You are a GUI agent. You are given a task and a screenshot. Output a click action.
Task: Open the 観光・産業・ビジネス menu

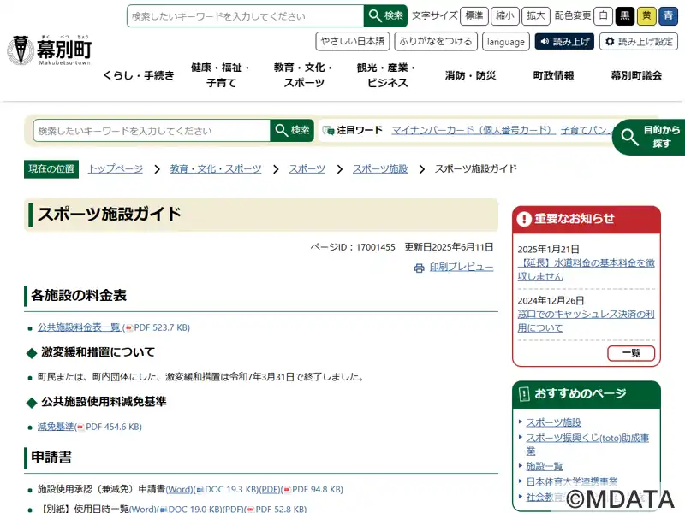(387, 75)
